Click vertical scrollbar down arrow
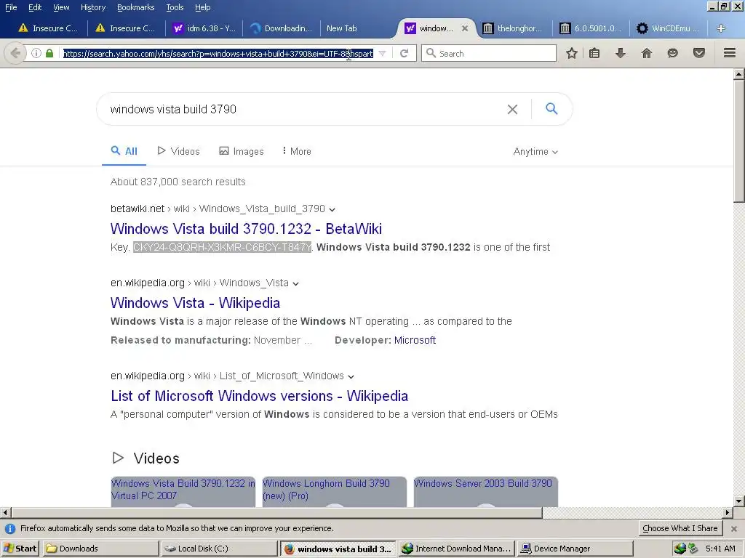 click(739, 501)
